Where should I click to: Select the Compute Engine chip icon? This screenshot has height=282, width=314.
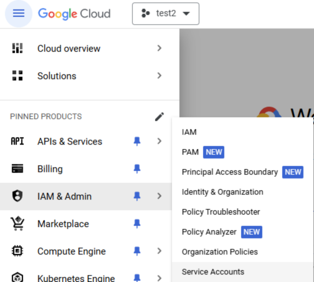pyautogui.click(x=17, y=251)
